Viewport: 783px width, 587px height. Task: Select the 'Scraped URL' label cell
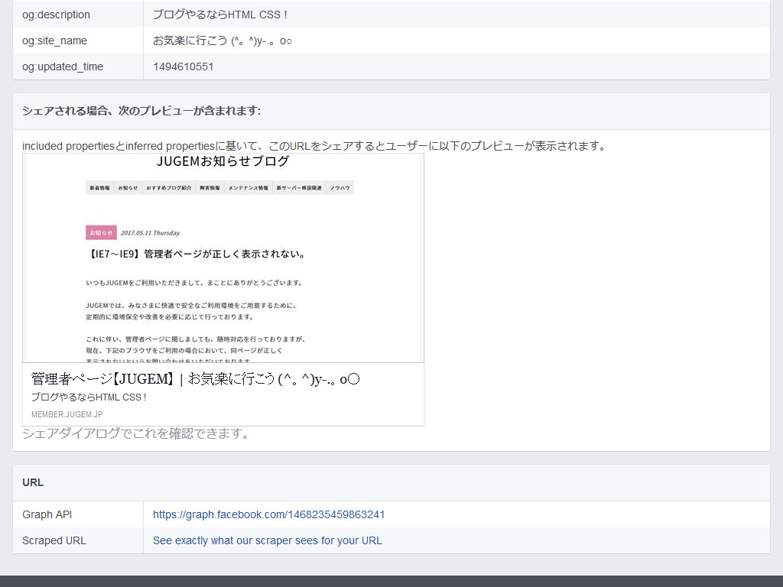78,540
